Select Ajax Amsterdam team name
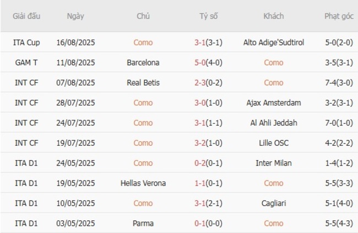The width and height of the screenshot is (358, 233). 273,103
